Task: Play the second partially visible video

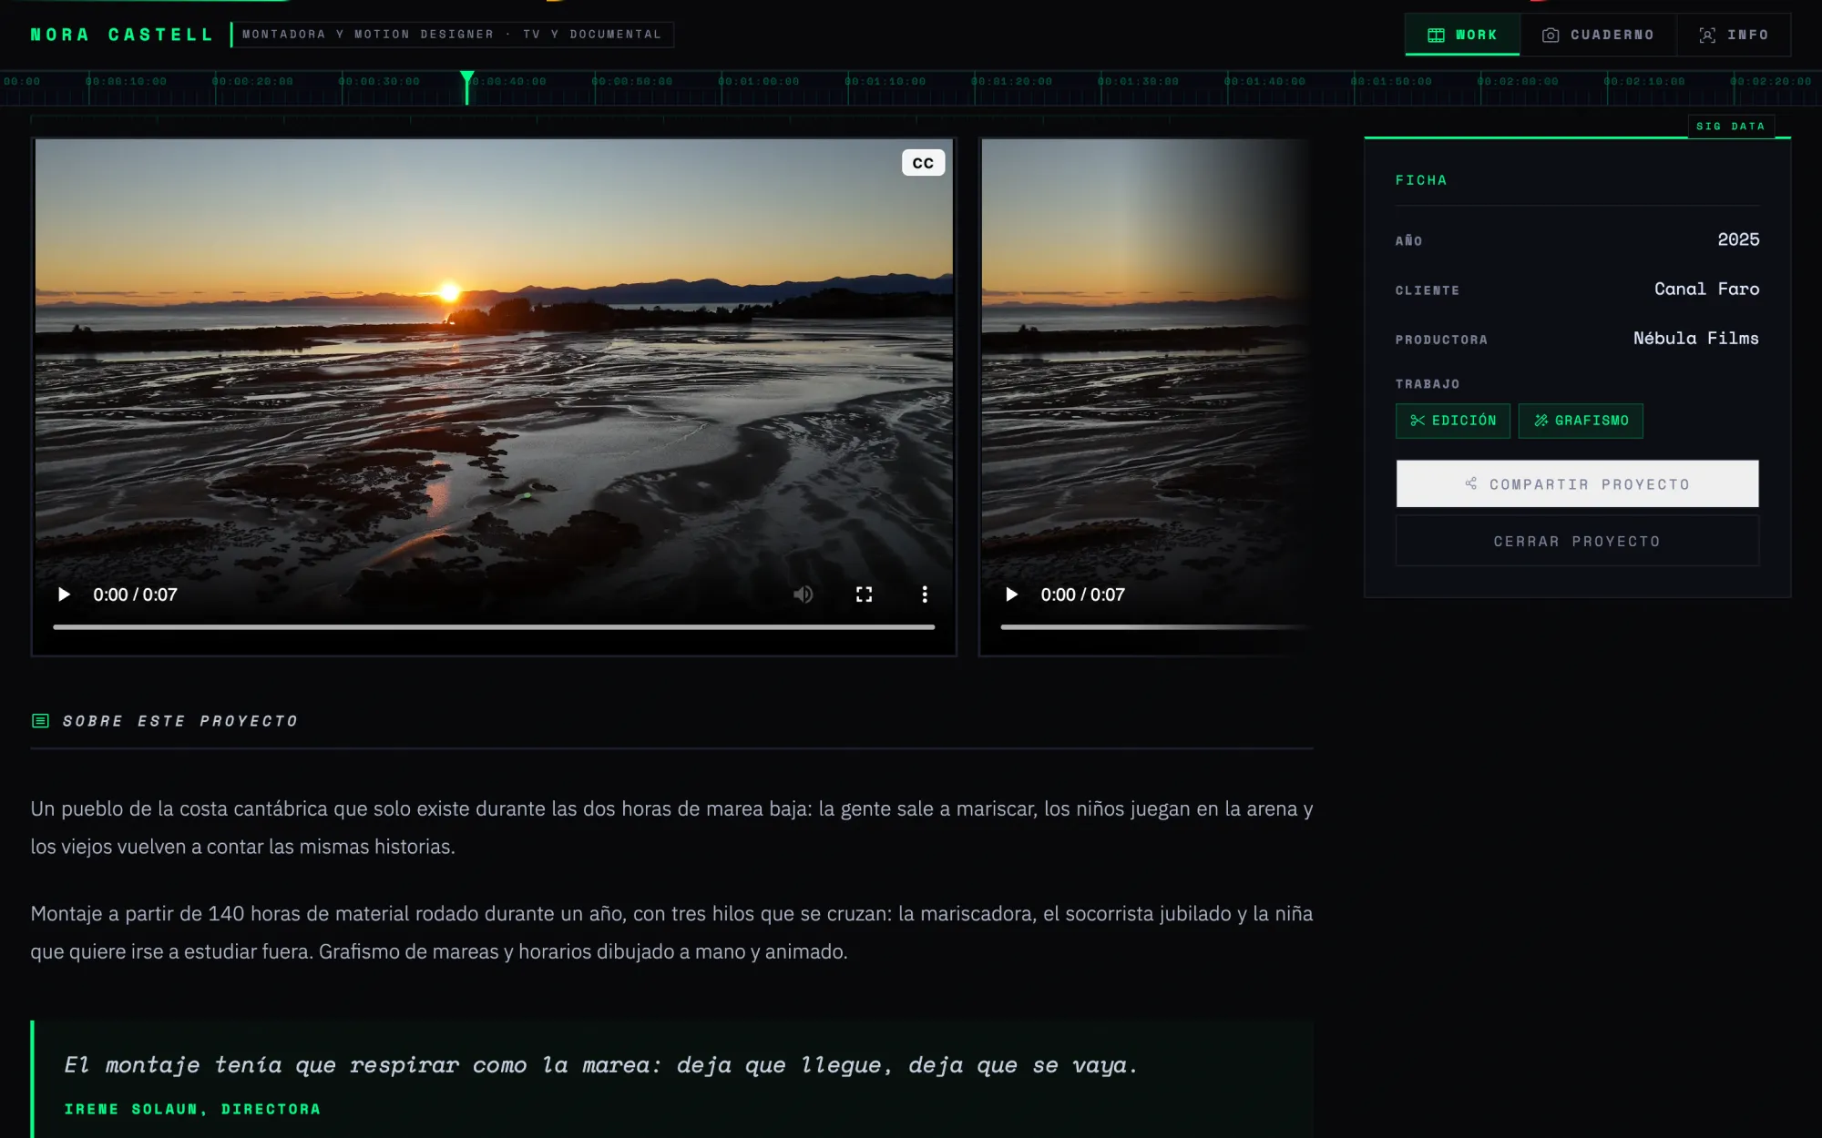Action: click(x=1011, y=594)
